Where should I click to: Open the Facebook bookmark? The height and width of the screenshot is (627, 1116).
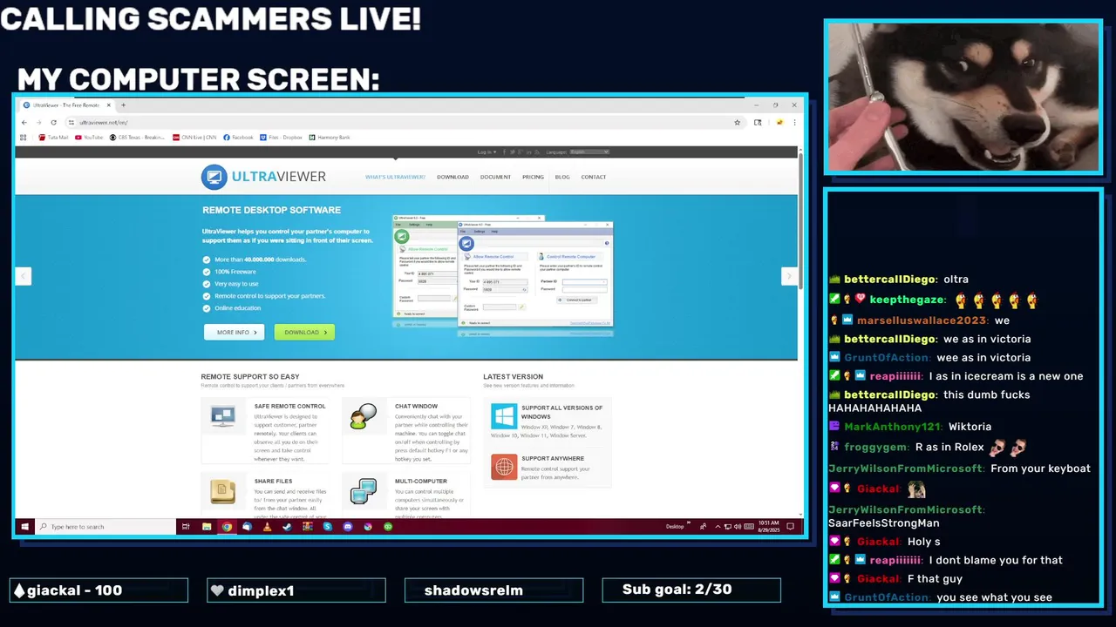point(238,138)
